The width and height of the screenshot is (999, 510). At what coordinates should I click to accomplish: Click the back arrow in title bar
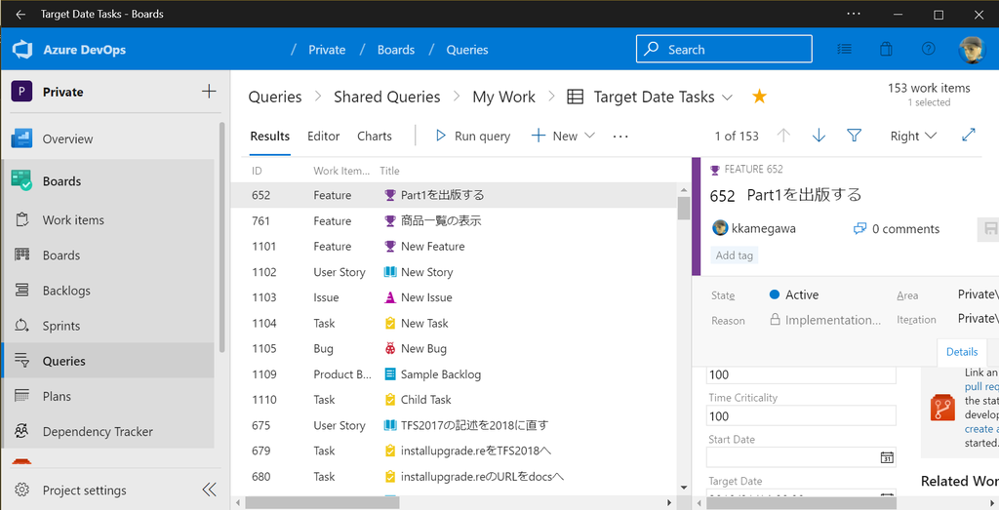click(x=20, y=14)
